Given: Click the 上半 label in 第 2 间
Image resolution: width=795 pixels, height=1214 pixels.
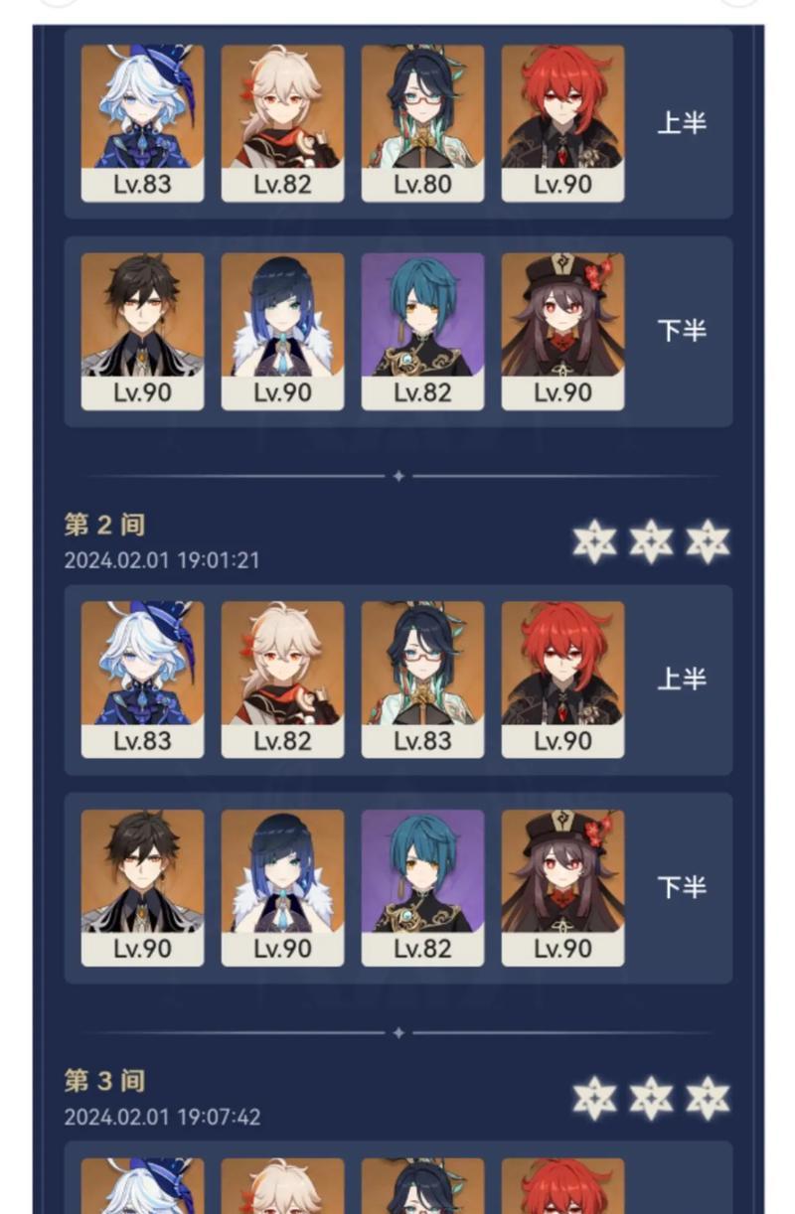Looking at the screenshot, I should tap(682, 680).
